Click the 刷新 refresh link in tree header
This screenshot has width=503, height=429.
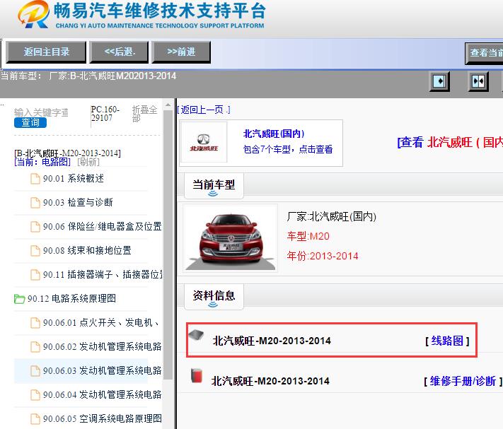coord(88,162)
